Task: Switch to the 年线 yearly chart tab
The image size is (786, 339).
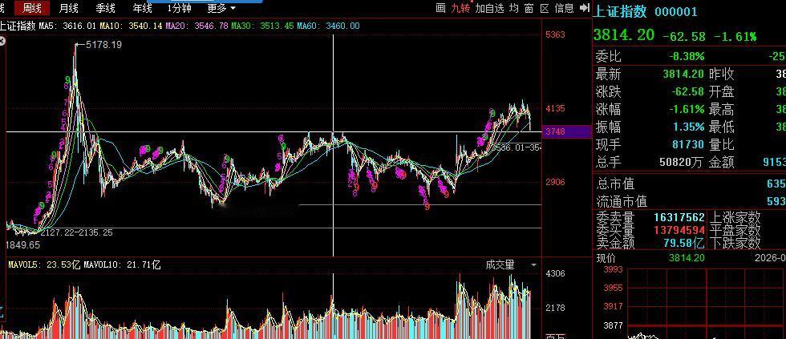Action: point(143,8)
